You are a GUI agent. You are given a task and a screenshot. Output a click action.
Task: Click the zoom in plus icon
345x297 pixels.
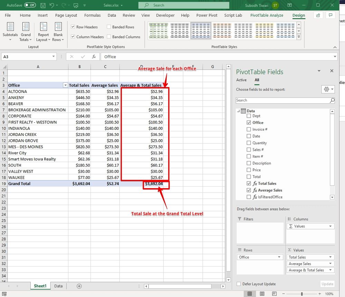point(320,294)
